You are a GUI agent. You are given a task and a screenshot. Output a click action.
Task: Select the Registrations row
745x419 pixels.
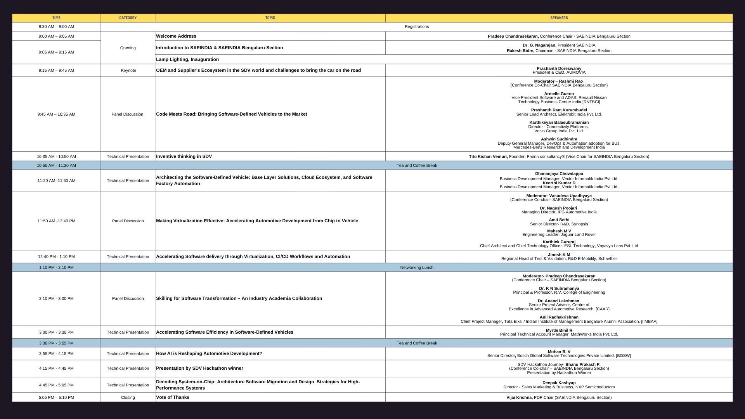416,27
